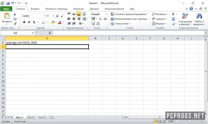Open sheet tab Лист2
208x124 pixels.
[31, 117]
